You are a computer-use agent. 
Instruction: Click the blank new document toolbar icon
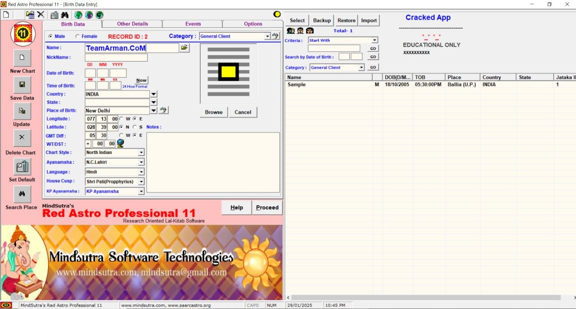point(6,14)
